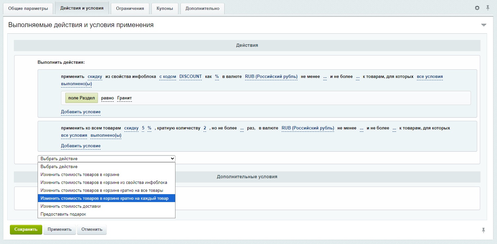
Task: Click the Сохранить button
Action: tap(26, 229)
